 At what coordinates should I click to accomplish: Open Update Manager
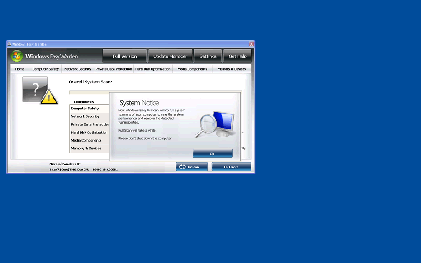(170, 56)
